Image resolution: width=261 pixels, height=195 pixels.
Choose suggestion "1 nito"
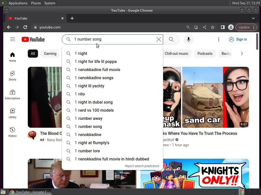(x=112, y=94)
